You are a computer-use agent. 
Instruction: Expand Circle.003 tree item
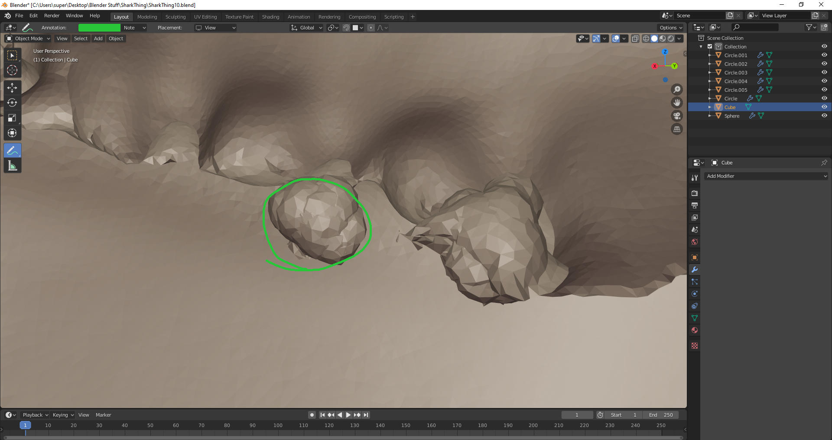(x=710, y=73)
